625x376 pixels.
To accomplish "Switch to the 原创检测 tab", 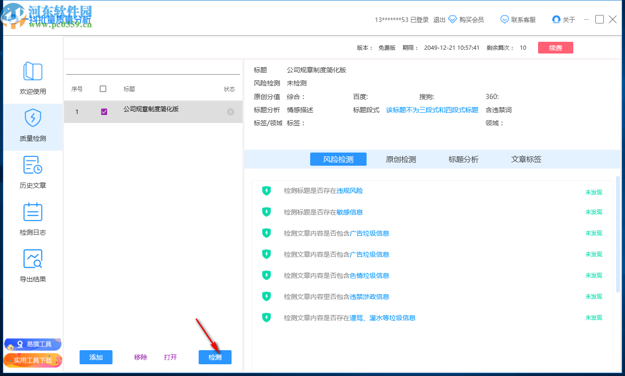I will [400, 159].
